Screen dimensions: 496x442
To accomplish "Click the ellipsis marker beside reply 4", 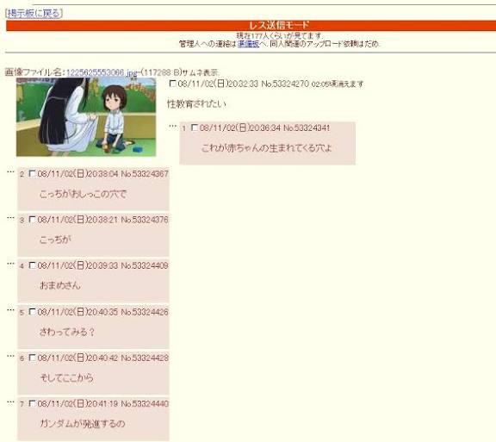I will point(10,264).
